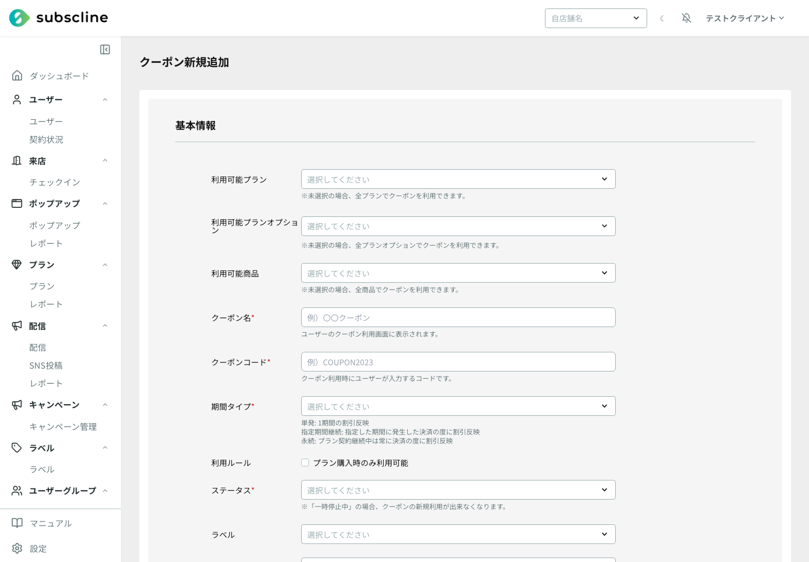
Task: Collapse the キャンペーン section chevron
Action: (x=105, y=405)
